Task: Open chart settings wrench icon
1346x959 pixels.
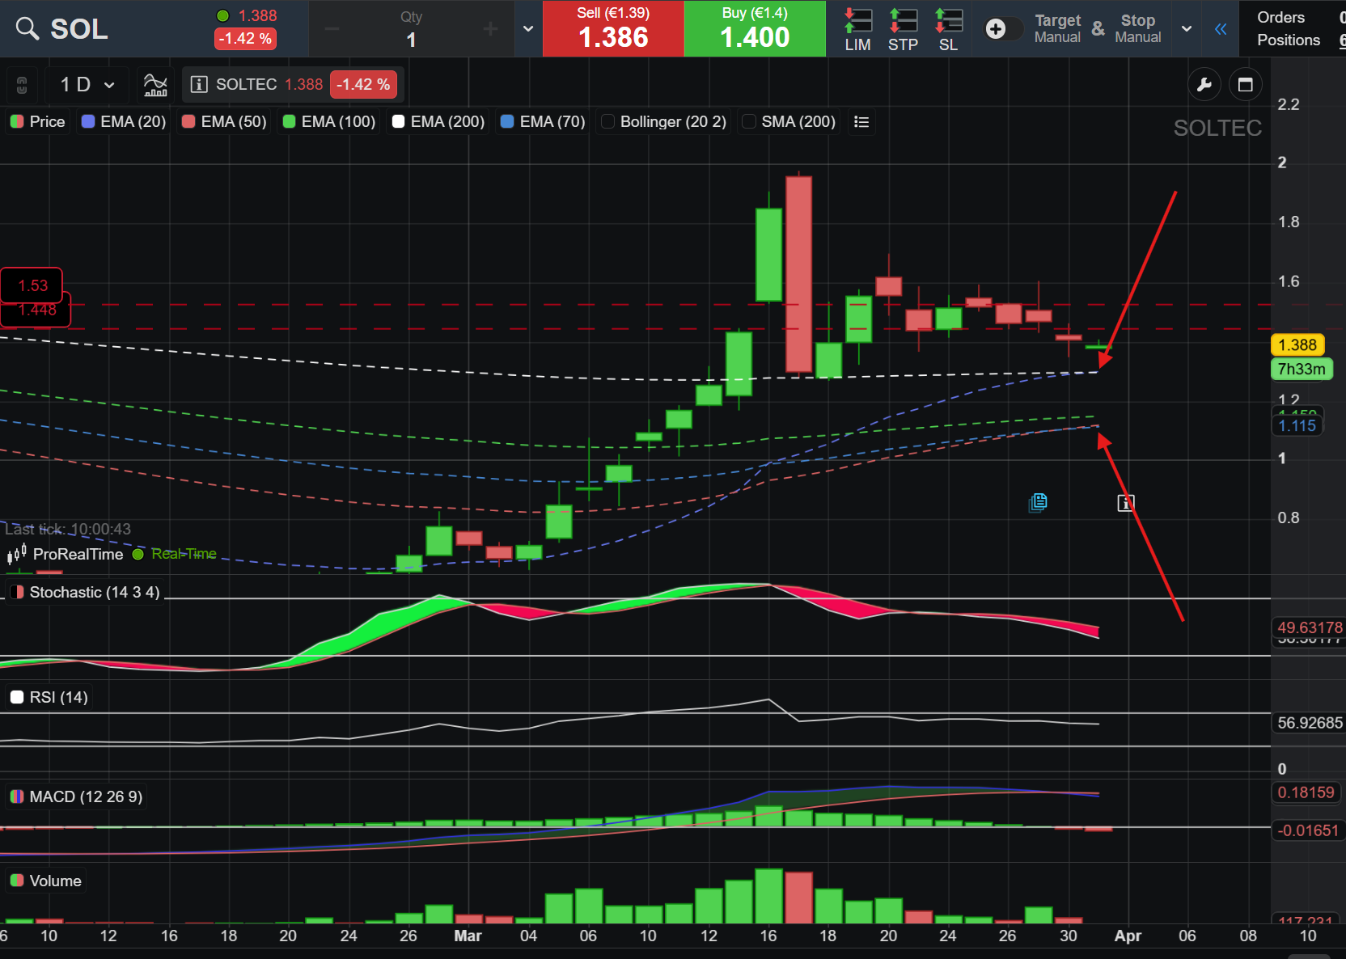Action: coord(1204,84)
